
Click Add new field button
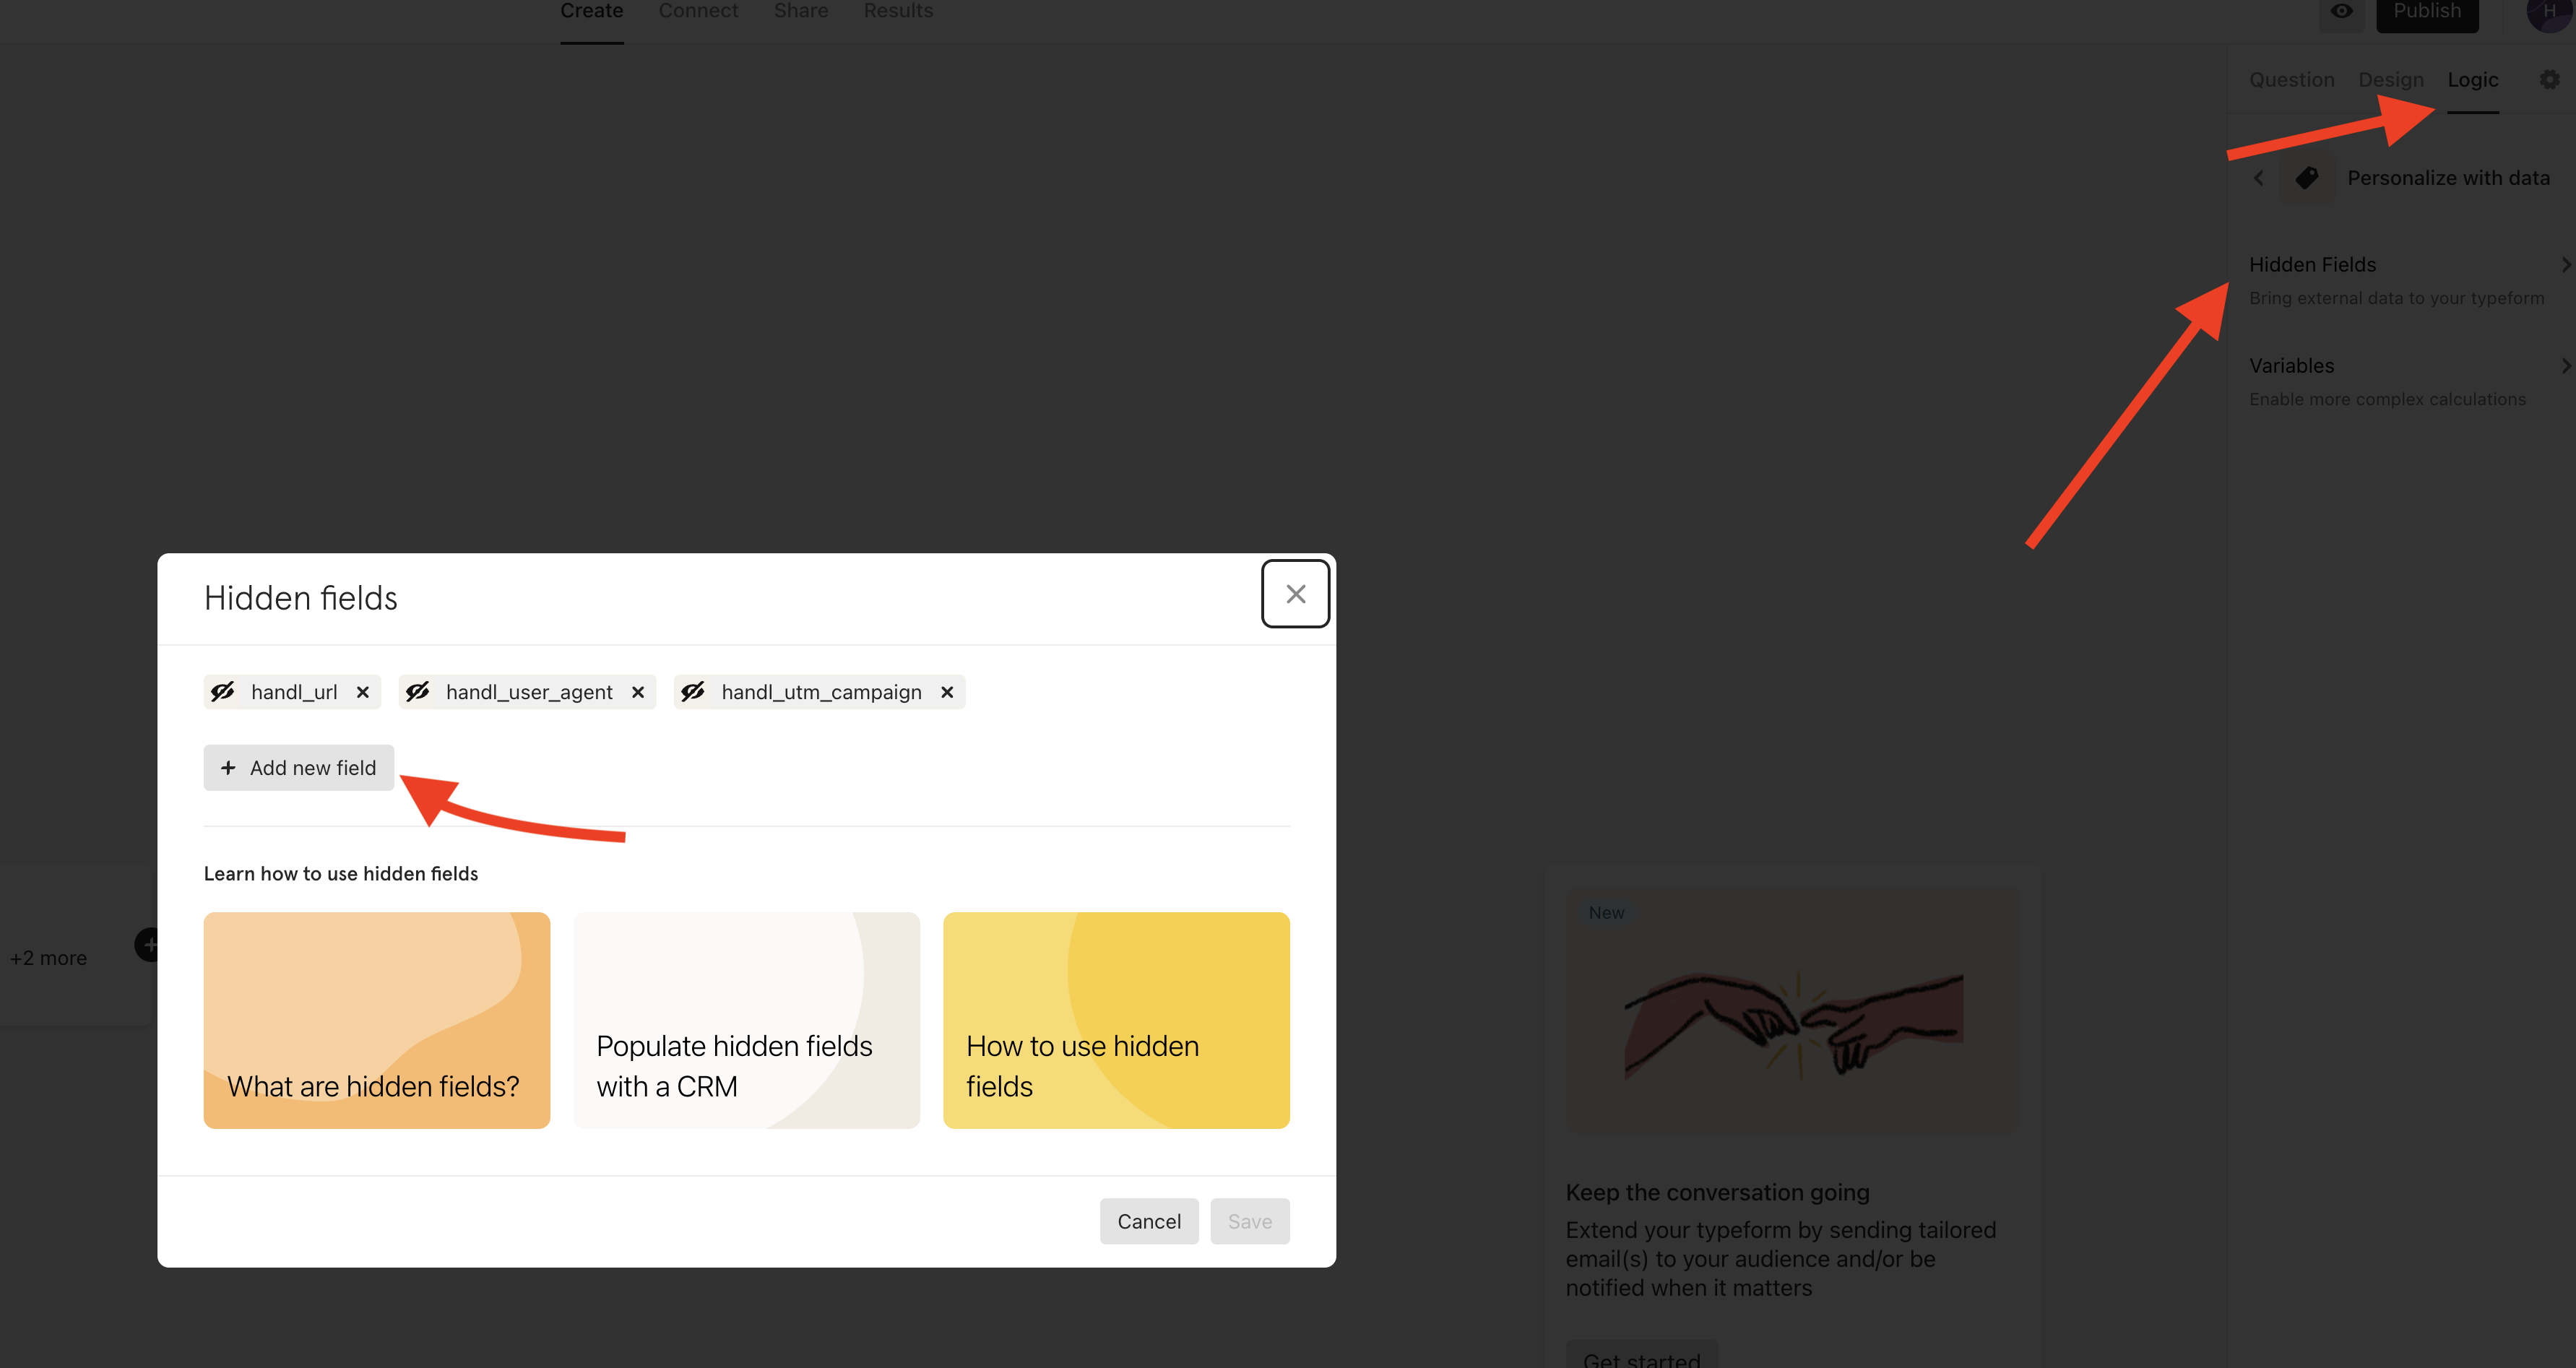[299, 768]
